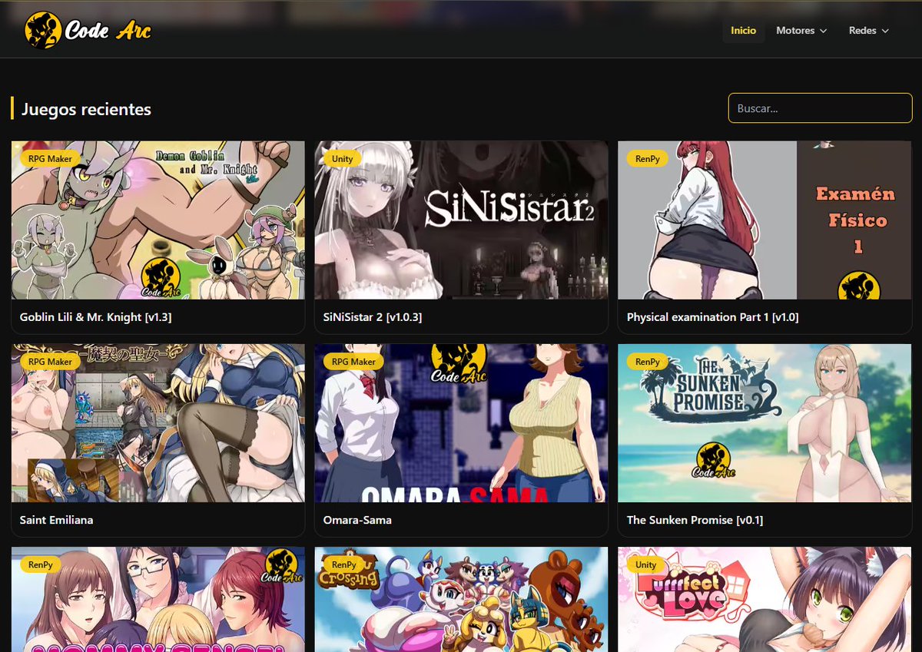Open the Physical examination thumbnail
The height and width of the screenshot is (652, 922).
[764, 220]
